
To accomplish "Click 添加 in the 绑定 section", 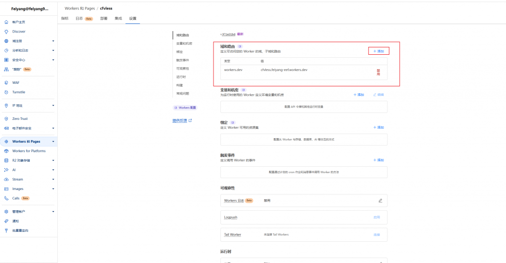I will point(379,127).
